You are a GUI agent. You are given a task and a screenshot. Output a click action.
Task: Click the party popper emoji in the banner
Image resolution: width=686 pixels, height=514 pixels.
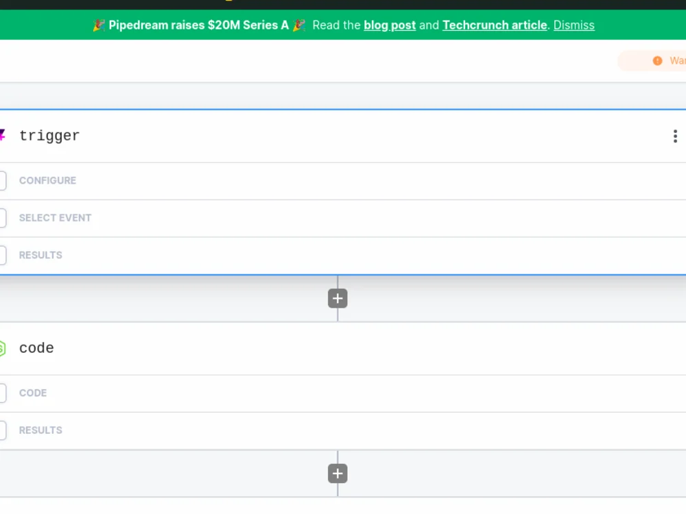click(x=98, y=25)
